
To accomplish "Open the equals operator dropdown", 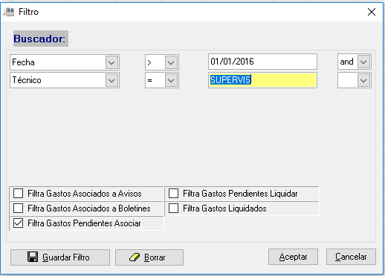I will pos(171,80).
